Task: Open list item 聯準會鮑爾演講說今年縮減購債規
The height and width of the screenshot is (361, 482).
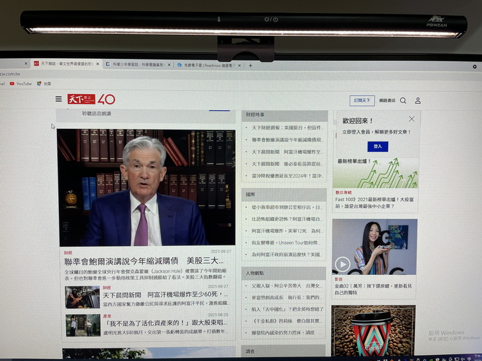Action: tap(287, 140)
